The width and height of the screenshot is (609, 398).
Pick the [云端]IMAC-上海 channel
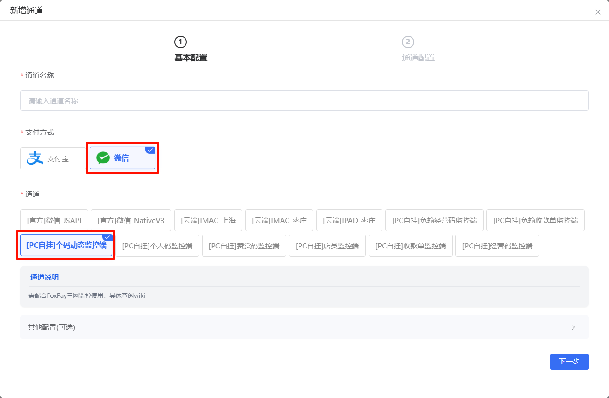click(x=208, y=220)
